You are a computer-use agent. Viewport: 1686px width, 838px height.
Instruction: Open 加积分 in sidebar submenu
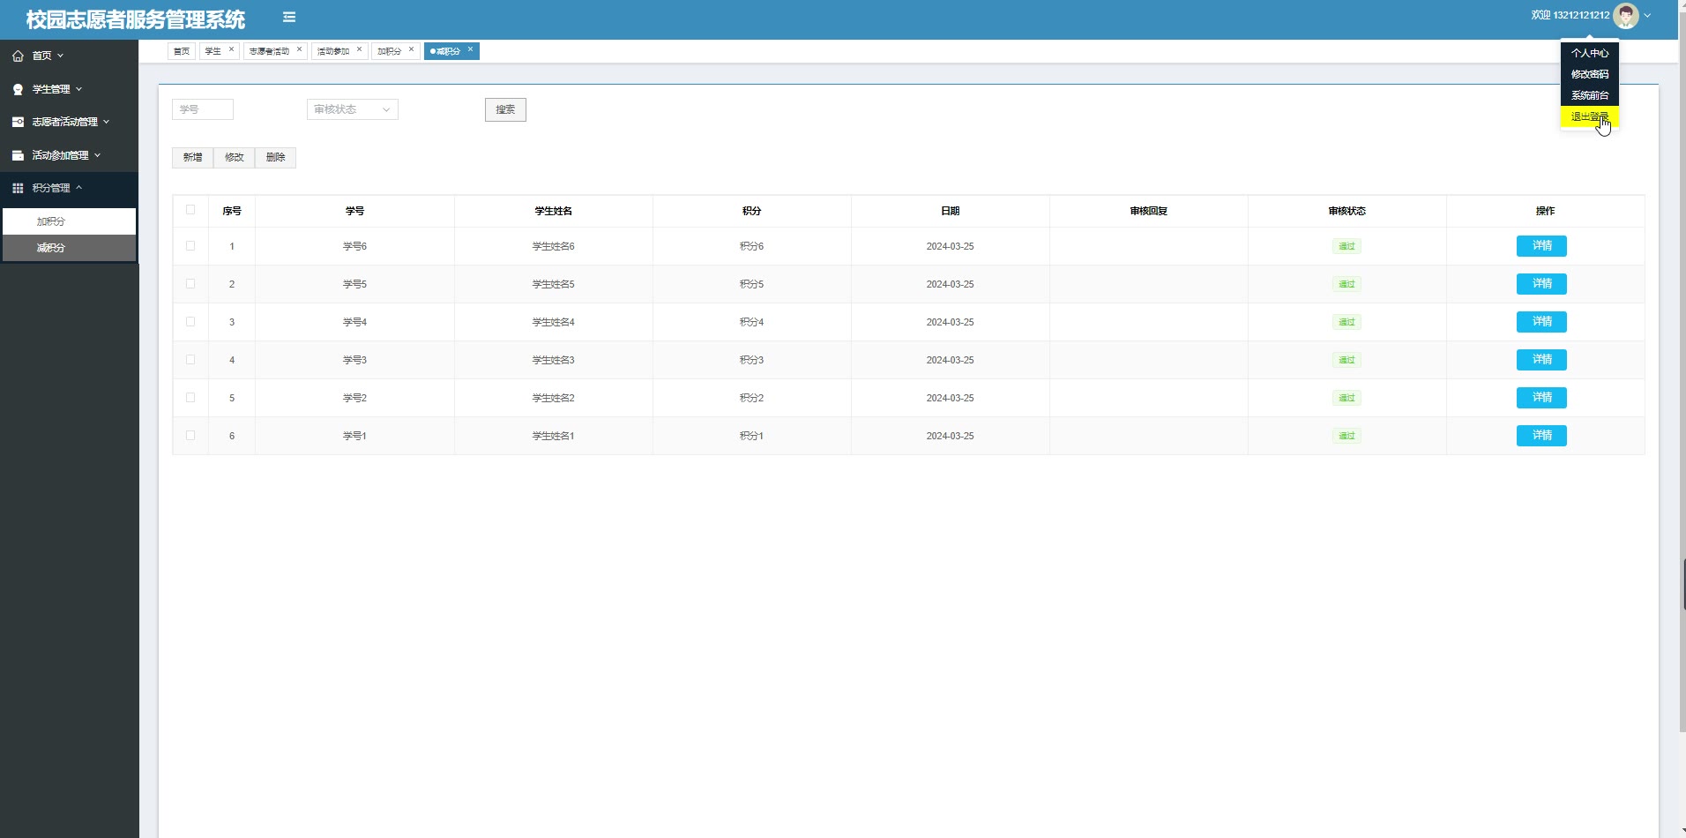pyautogui.click(x=51, y=221)
